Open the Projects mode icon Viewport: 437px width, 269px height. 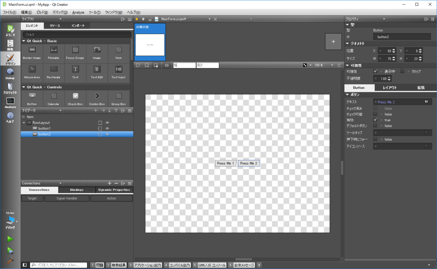tap(10, 88)
